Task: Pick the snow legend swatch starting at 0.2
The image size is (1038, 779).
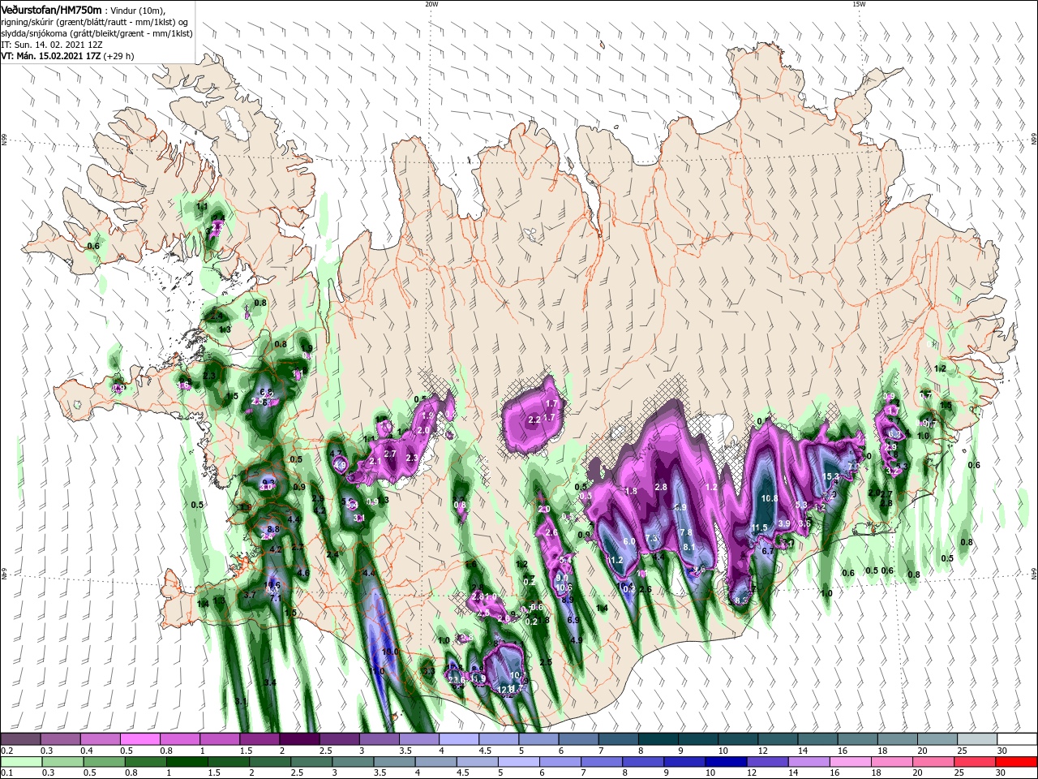Action: tap(22, 739)
